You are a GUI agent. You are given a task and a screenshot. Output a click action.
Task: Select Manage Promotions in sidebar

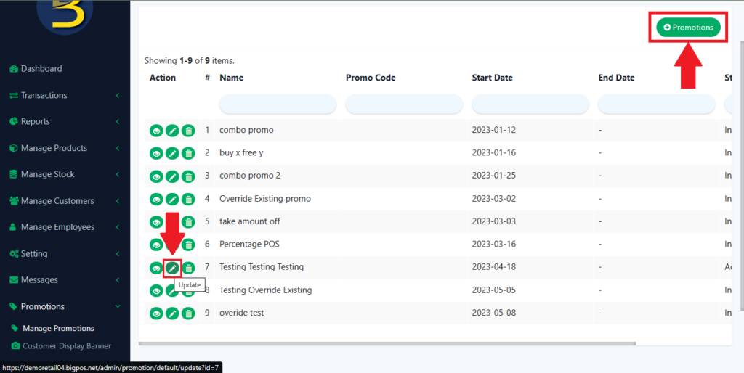click(x=58, y=329)
